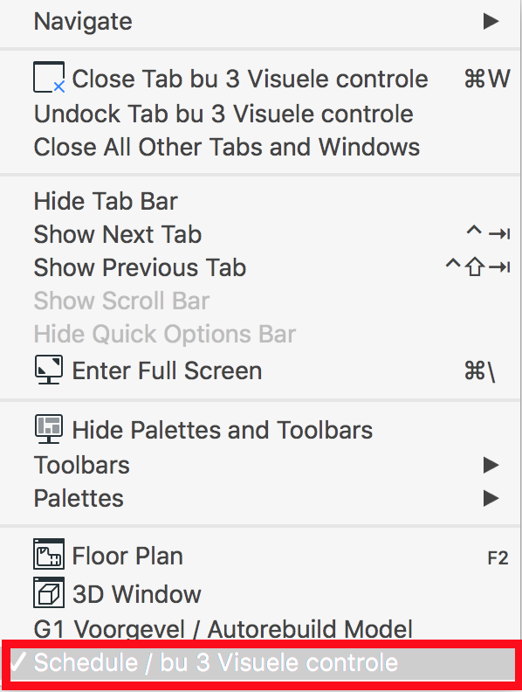Viewport: 522px width, 692px height.
Task: Open the Floor Plan window entry
Action: [x=261, y=556]
